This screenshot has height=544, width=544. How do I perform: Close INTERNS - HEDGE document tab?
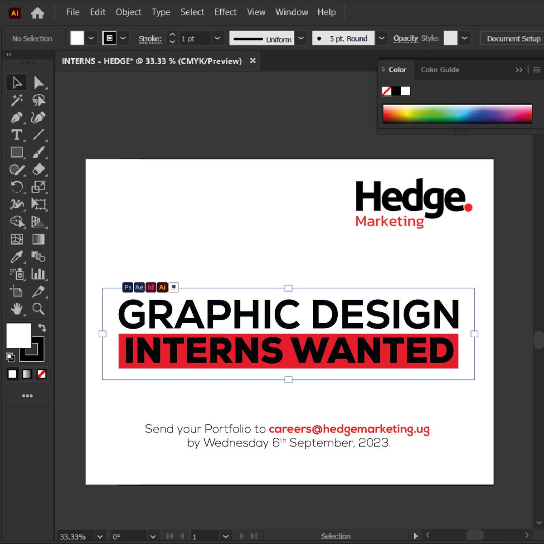253,60
